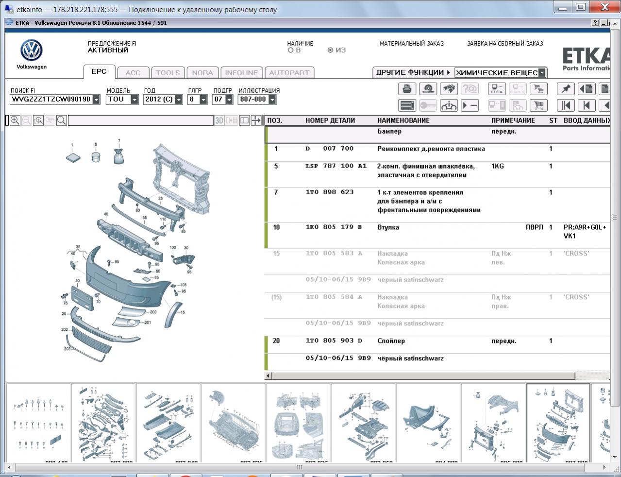
Task: Print the parts list with the printer icon
Action: (407, 89)
